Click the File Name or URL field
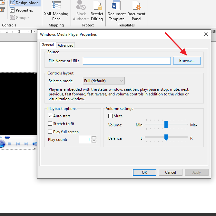This screenshot has height=216, width=216. point(127,61)
